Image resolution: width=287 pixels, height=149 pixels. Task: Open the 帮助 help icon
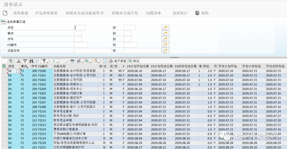197,13
